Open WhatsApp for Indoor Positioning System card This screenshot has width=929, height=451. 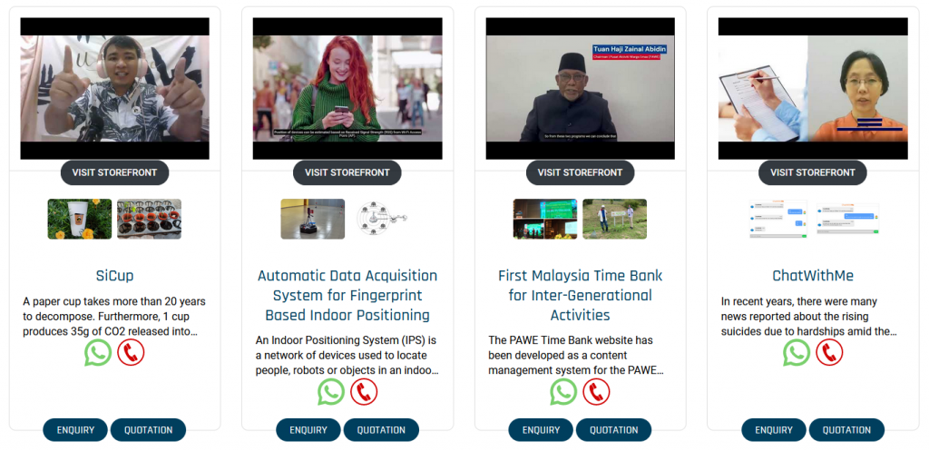[x=330, y=392]
